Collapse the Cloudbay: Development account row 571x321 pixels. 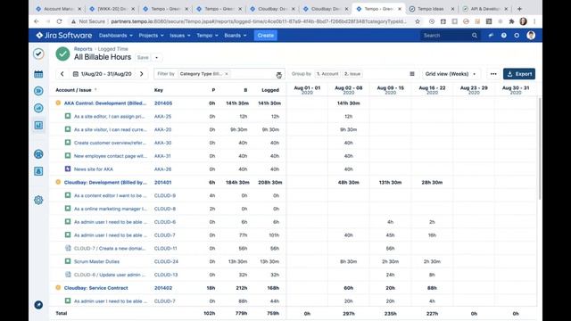(58, 182)
